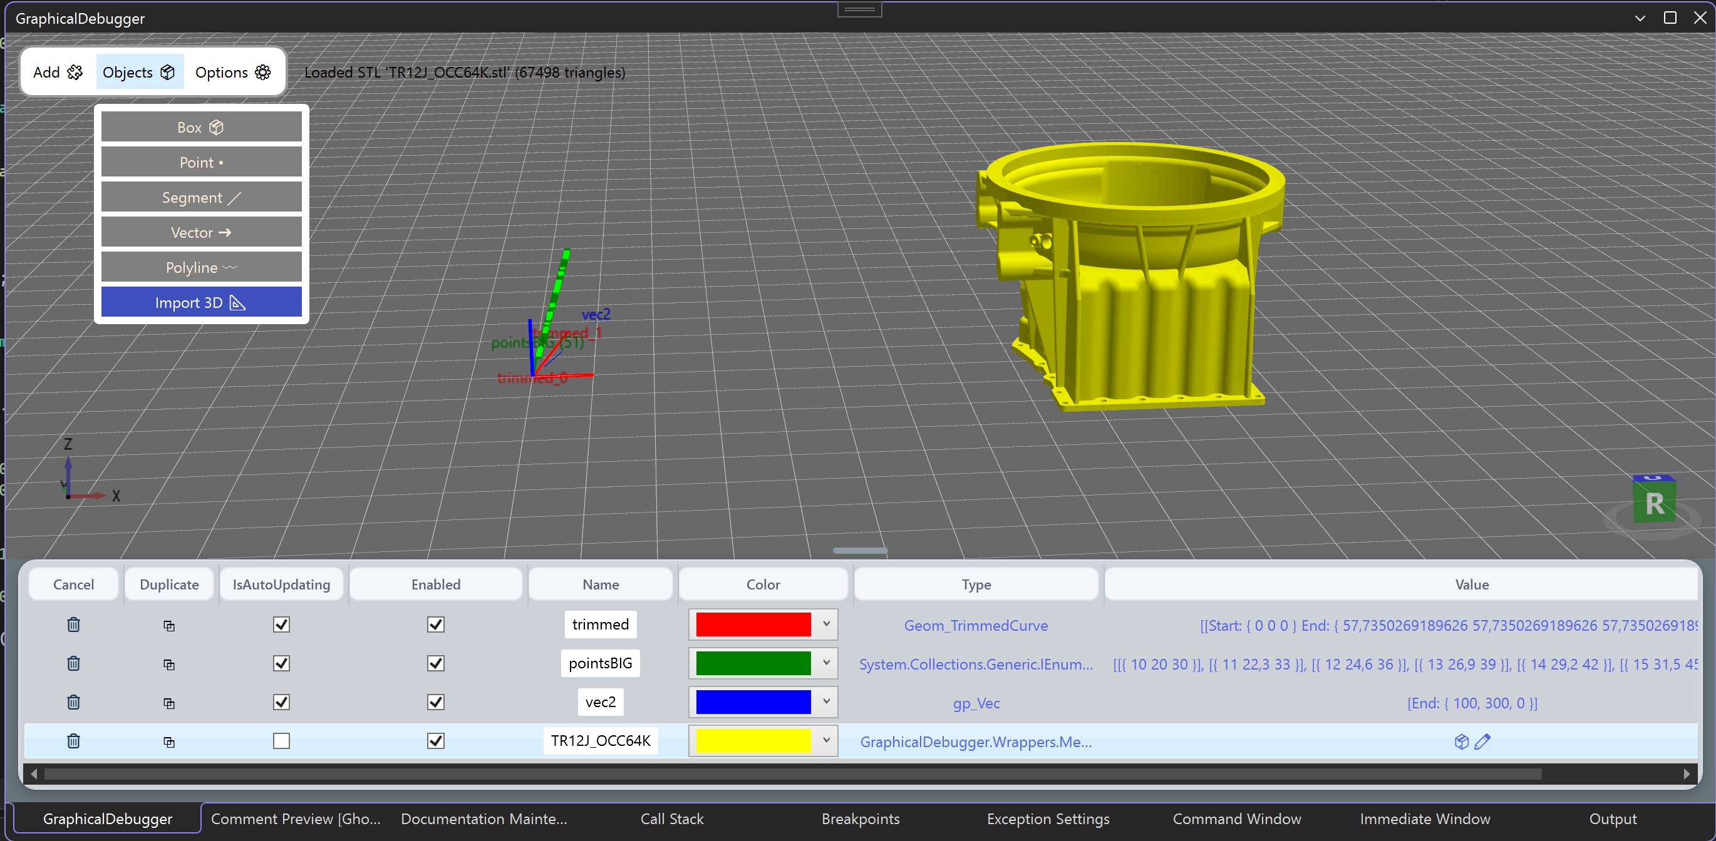
Task: Disable IsAutoUpdating for trimmed
Action: click(x=281, y=624)
